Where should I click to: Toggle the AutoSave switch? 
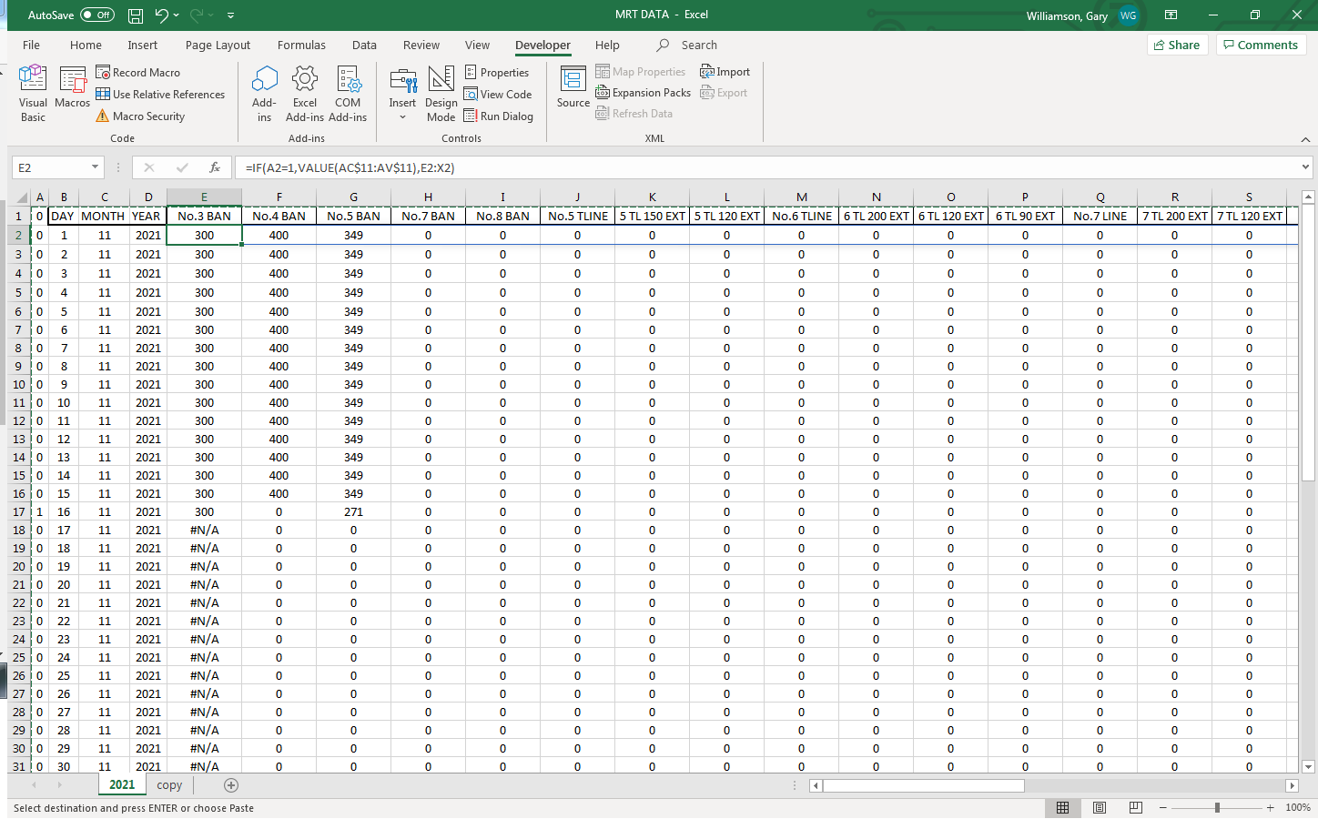tap(96, 15)
